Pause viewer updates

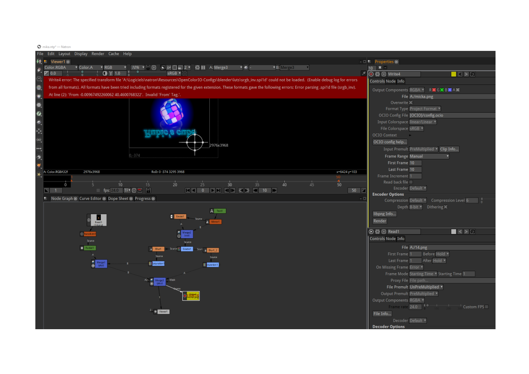tap(203, 67)
